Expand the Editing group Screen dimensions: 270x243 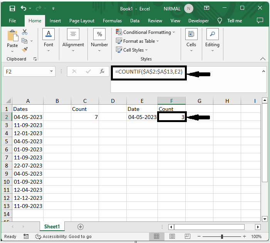(212, 40)
